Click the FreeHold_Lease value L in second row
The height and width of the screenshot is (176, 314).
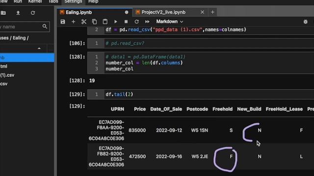coord(301,156)
